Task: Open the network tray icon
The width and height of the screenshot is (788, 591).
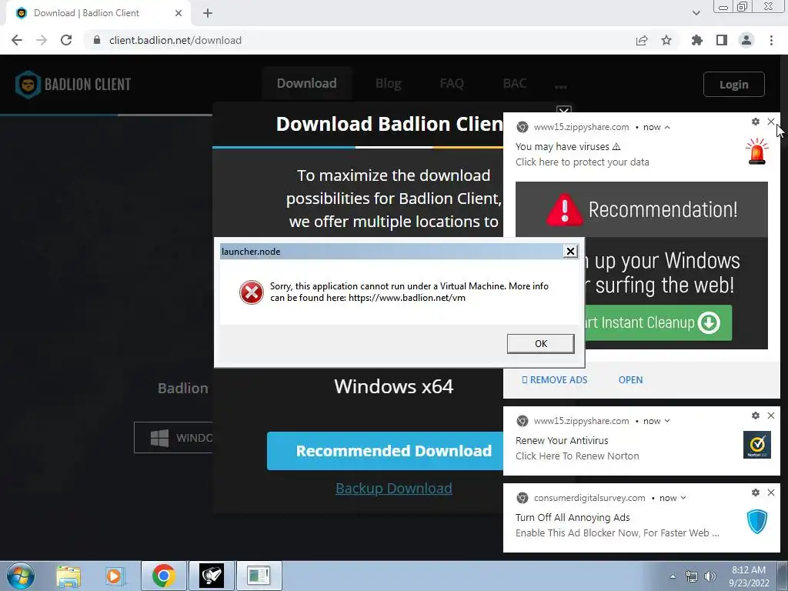Action: click(692, 576)
